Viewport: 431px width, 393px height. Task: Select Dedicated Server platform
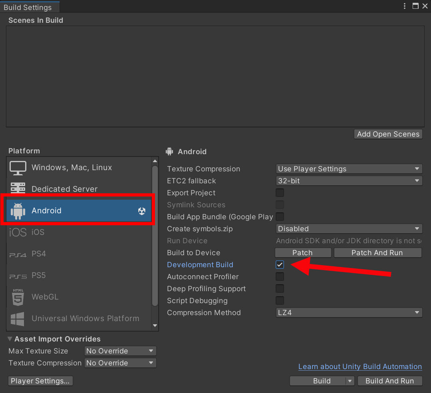pyautogui.click(x=79, y=189)
